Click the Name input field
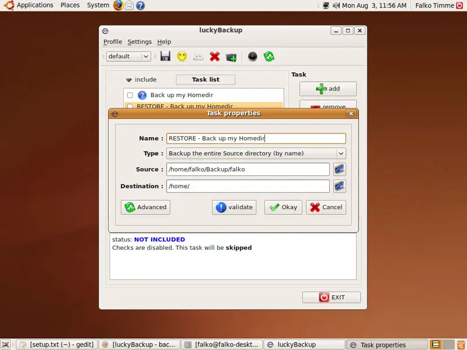The height and width of the screenshot is (350, 467). pyautogui.click(x=256, y=138)
